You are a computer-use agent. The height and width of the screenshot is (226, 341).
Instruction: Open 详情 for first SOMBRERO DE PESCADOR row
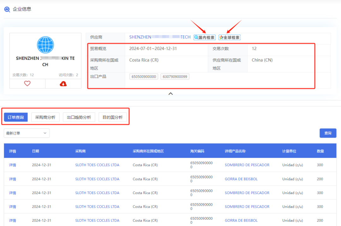pyautogui.click(x=12, y=165)
